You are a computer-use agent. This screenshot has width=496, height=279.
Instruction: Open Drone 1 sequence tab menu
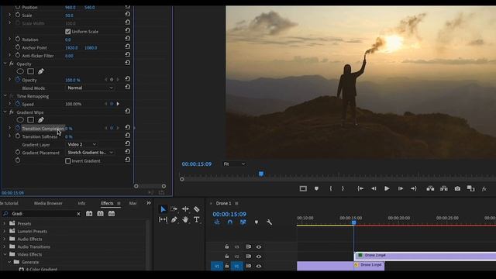coord(236,203)
